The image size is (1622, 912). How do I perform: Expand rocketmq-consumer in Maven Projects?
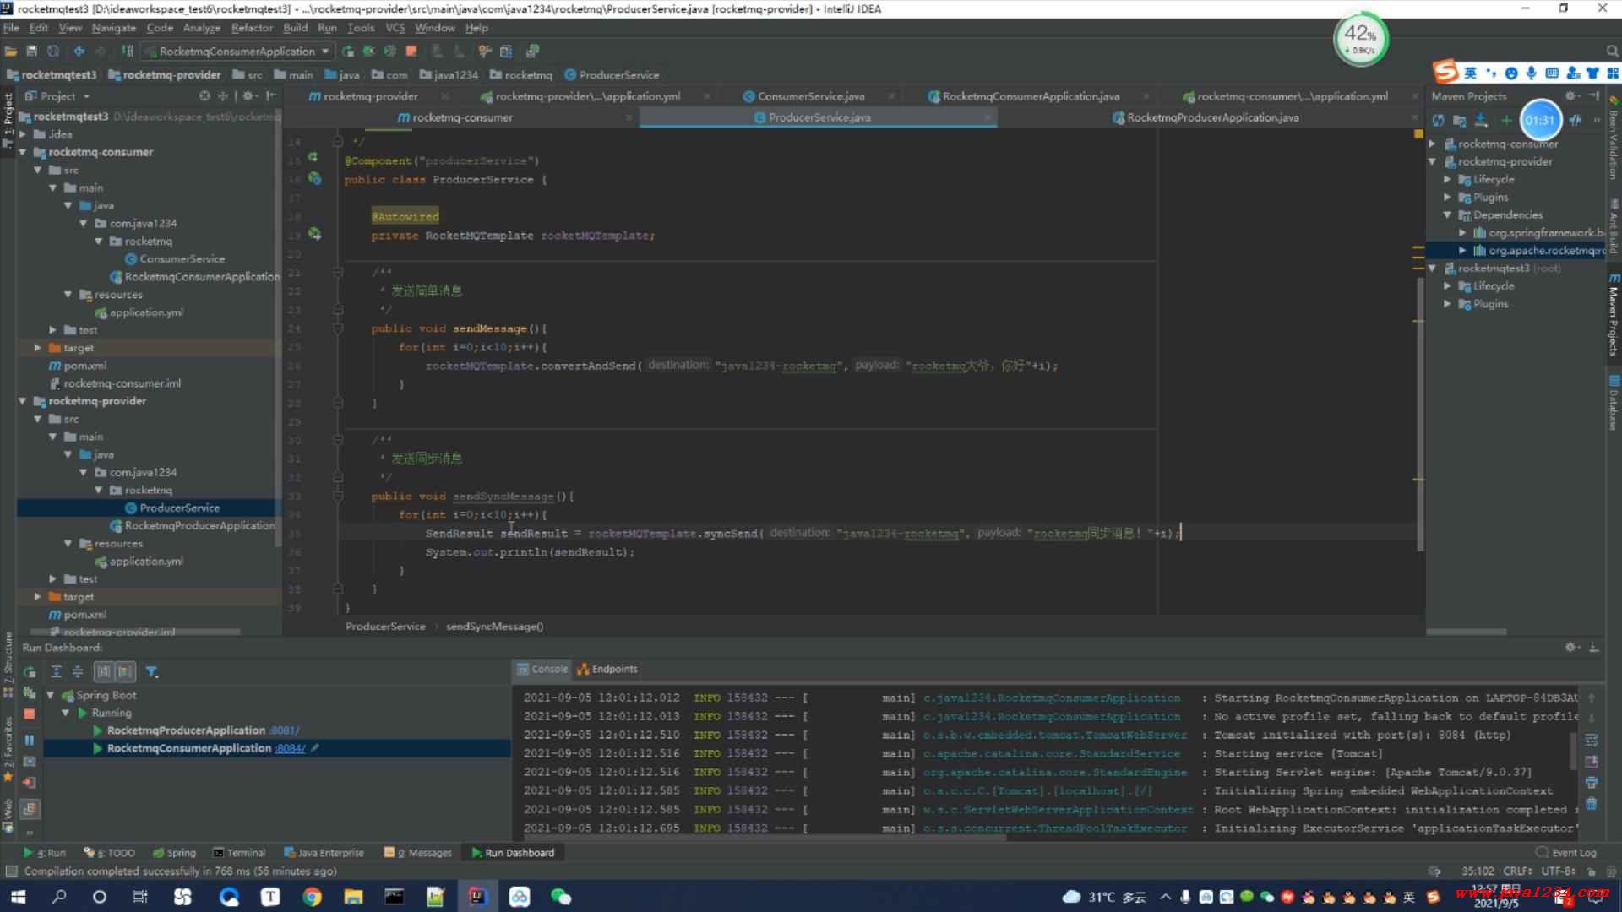pyautogui.click(x=1433, y=144)
